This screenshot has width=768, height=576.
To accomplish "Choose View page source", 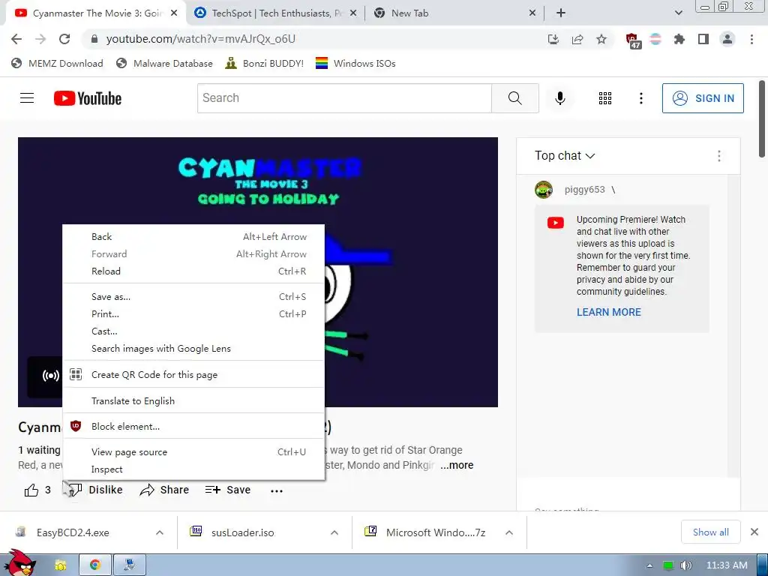I will pos(194,452).
